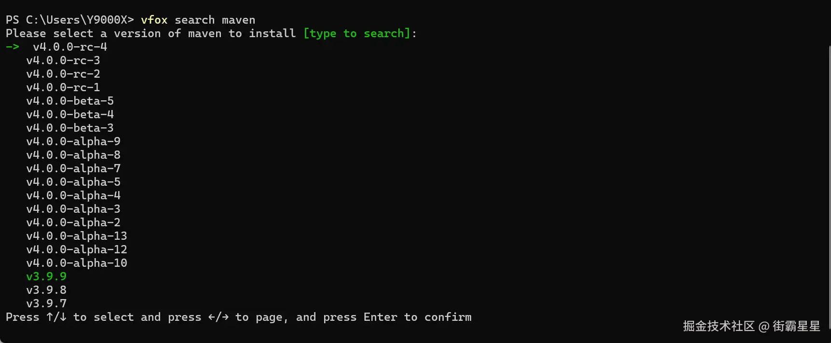This screenshot has width=831, height=343.
Task: Select the v4.0.0-alpha-5 version
Action: click(73, 182)
